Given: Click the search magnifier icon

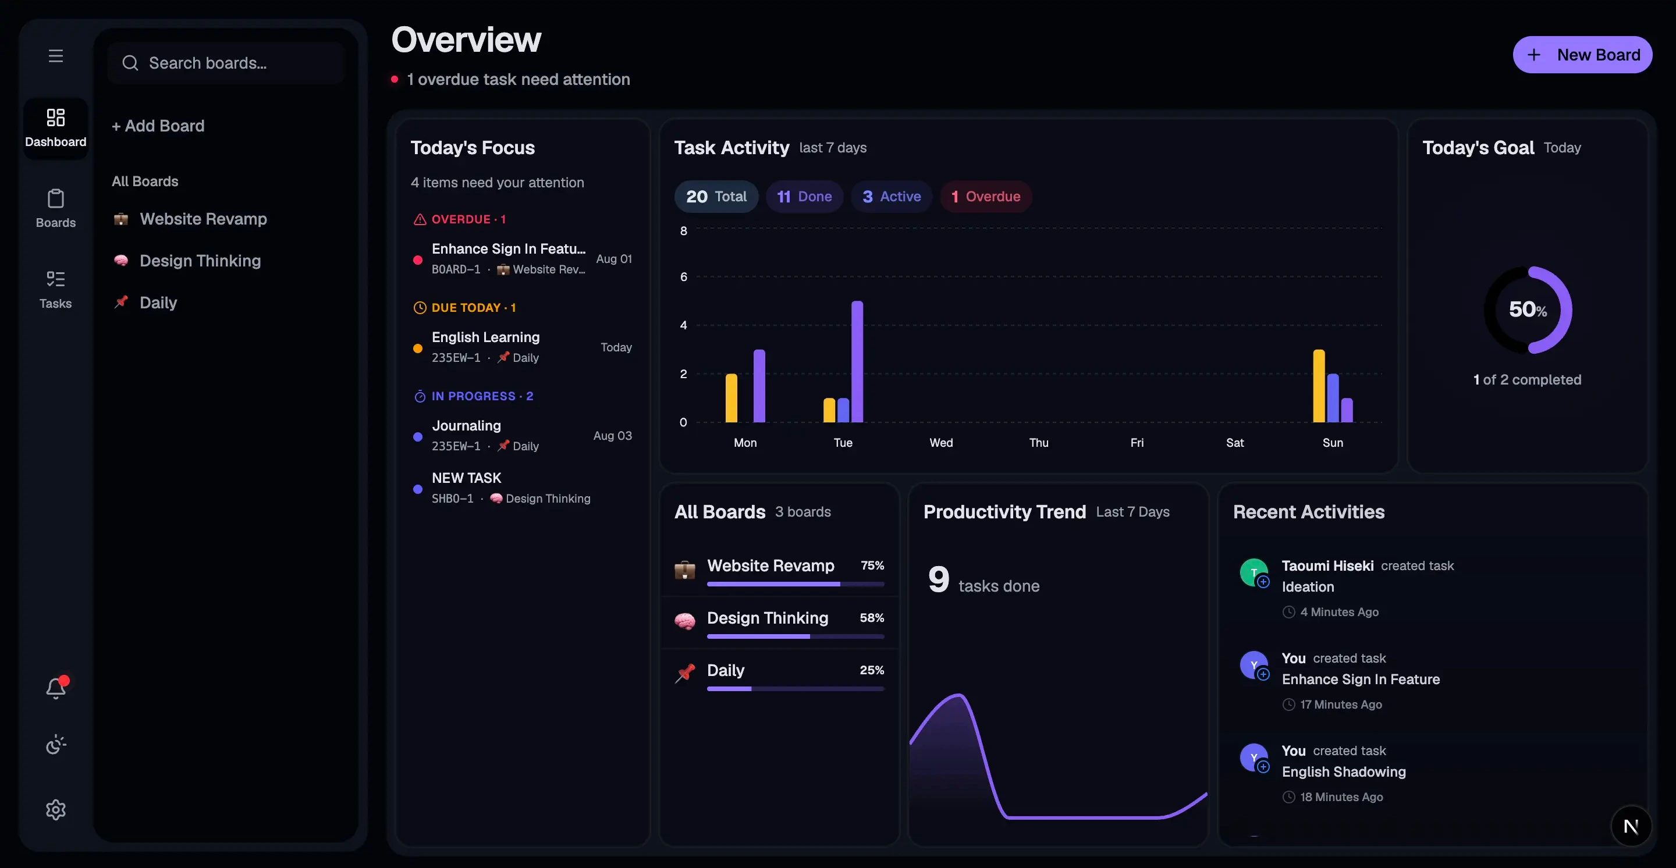Looking at the screenshot, I should [130, 63].
